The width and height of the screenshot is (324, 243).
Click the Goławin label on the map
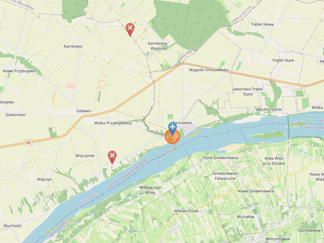coord(84,111)
